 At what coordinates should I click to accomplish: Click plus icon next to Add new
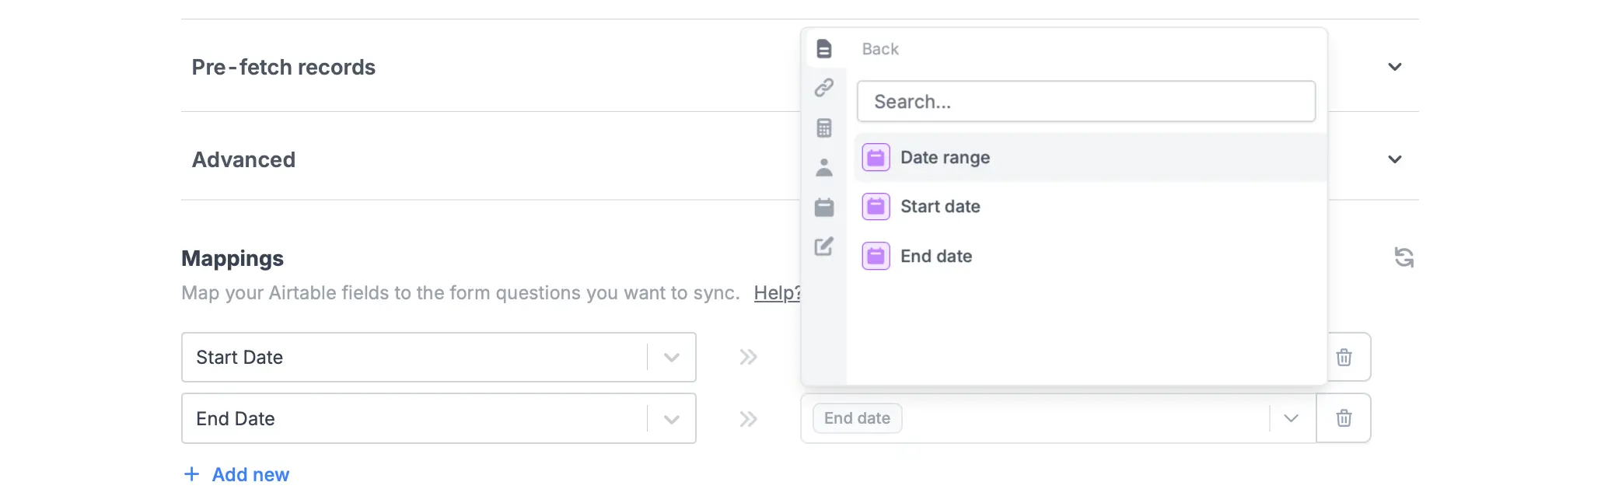(x=191, y=474)
